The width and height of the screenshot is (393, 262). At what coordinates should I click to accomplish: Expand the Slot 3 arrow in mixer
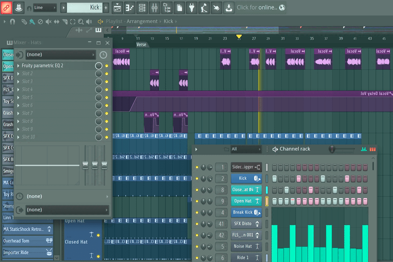tap(18, 81)
